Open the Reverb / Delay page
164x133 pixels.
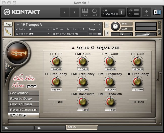pyautogui.click(x=24, y=98)
